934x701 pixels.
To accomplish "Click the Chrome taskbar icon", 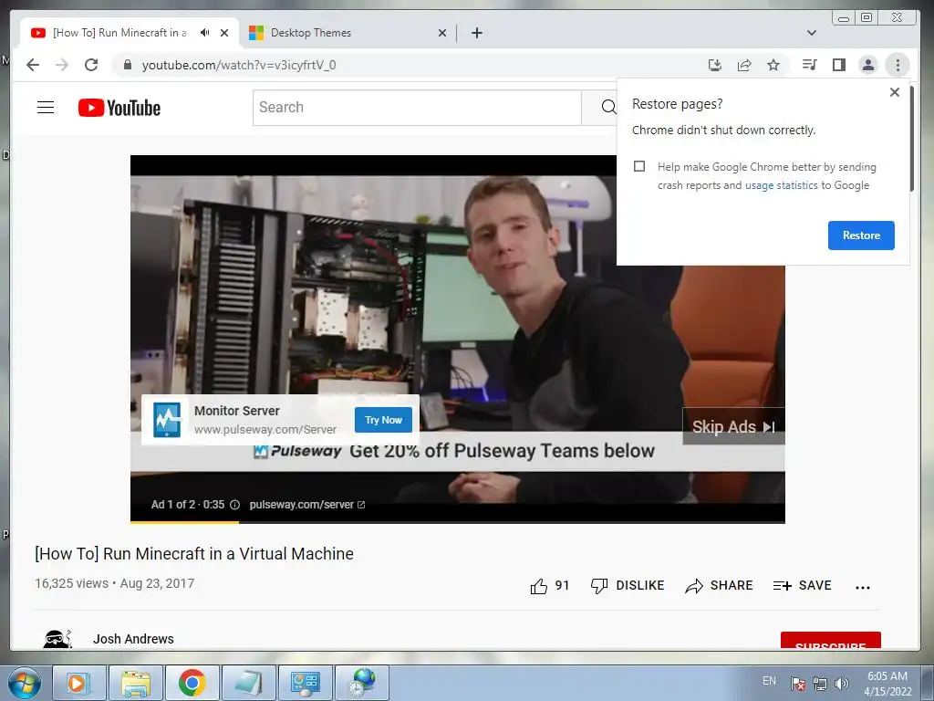I will (x=192, y=683).
